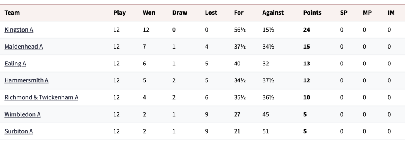Open the Hammersmith A team page

coord(26,80)
